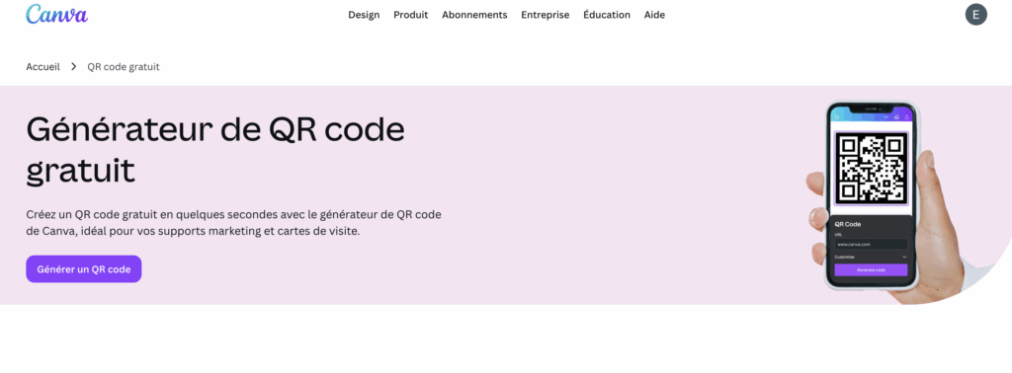Click the Générer un QR code button
Screen dimensions: 1012x373
click(x=84, y=269)
